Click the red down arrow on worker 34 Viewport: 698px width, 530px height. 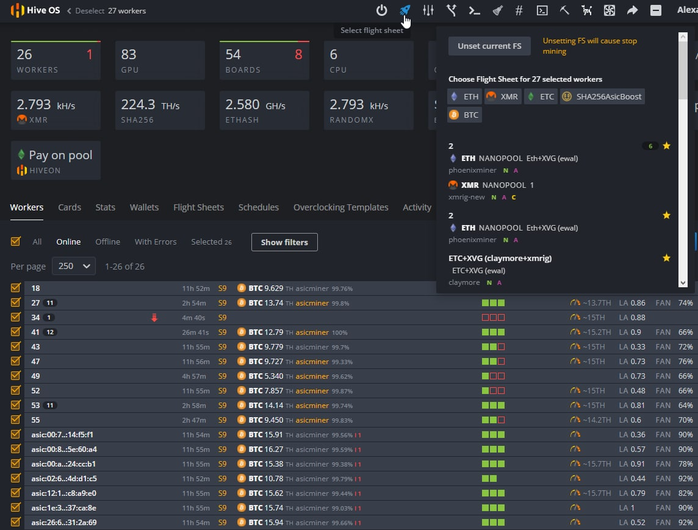pos(154,317)
